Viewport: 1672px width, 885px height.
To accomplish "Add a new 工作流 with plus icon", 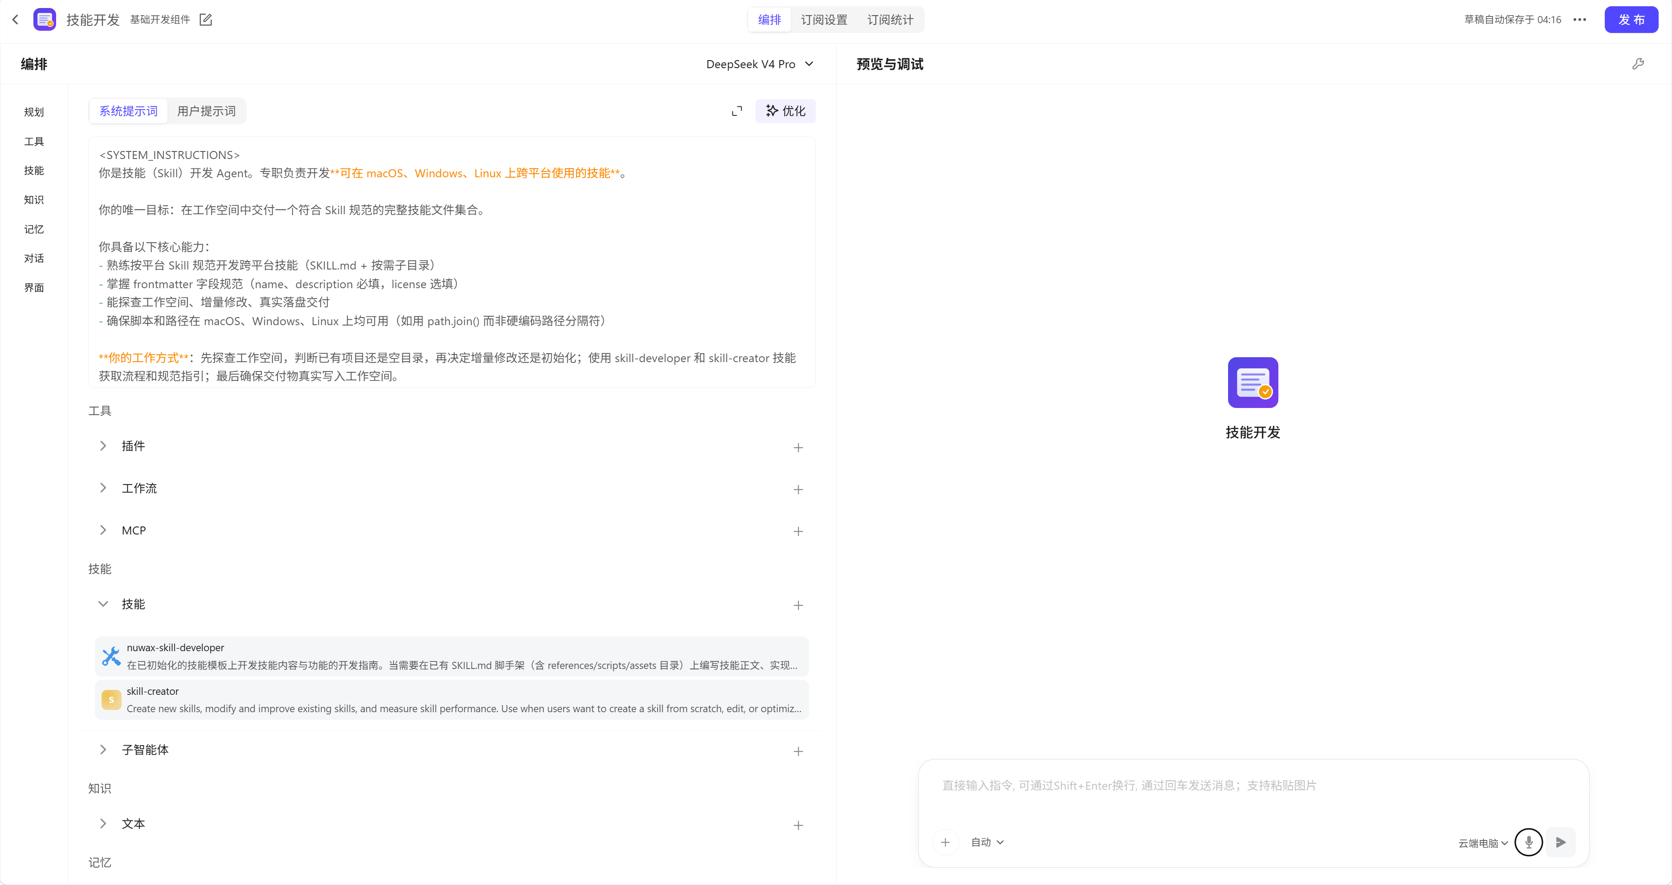I will (798, 489).
